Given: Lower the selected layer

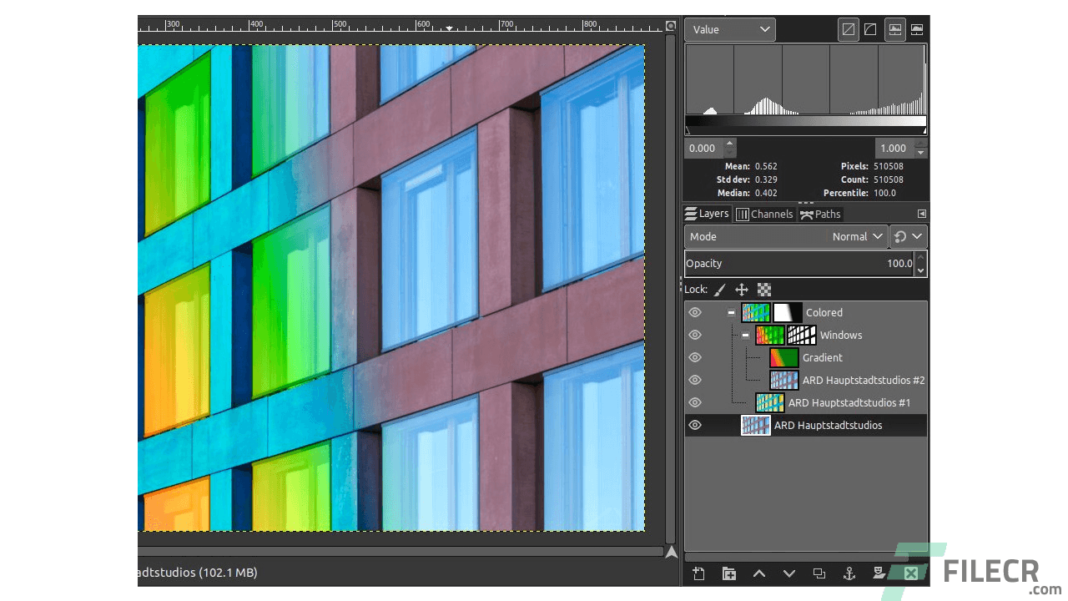Looking at the screenshot, I should click(x=788, y=573).
